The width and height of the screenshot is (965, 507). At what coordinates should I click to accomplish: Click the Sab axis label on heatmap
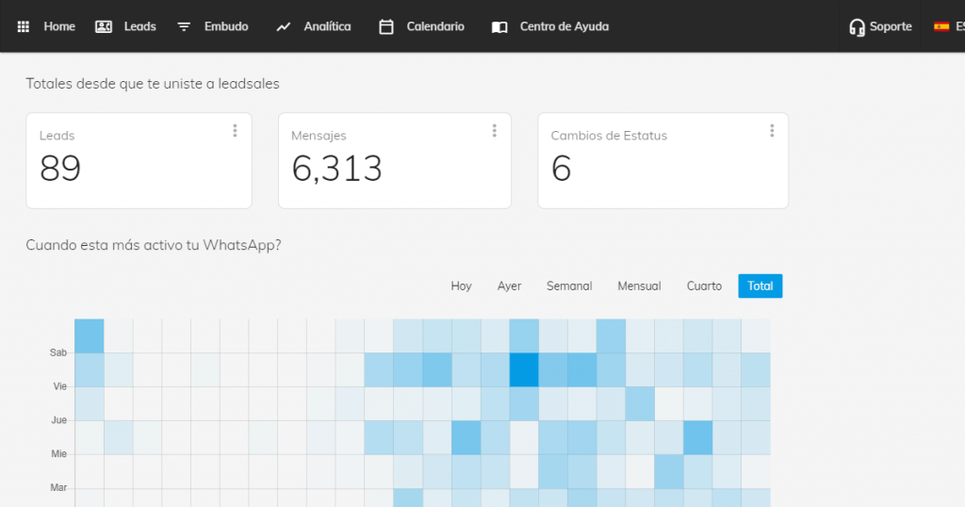(58, 352)
